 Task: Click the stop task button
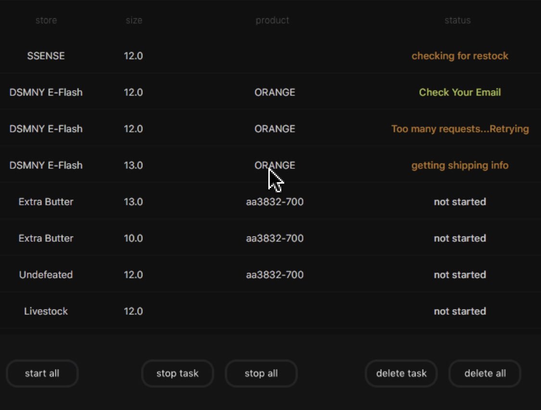click(x=177, y=373)
